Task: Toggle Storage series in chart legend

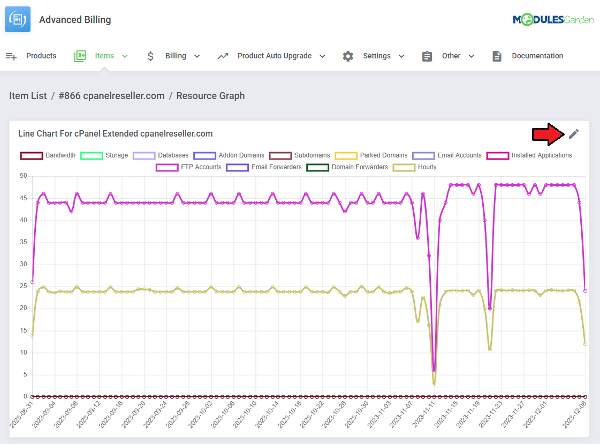Action: point(104,155)
